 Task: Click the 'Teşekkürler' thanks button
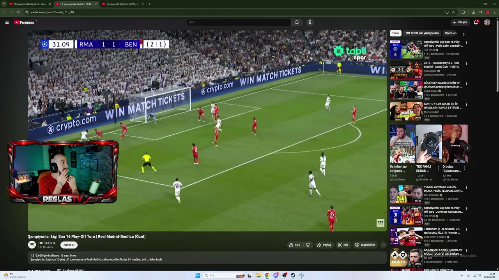click(x=365, y=245)
